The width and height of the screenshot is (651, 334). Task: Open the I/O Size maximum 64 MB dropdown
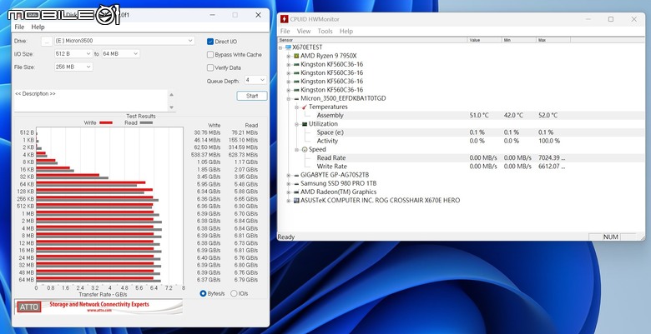(120, 54)
